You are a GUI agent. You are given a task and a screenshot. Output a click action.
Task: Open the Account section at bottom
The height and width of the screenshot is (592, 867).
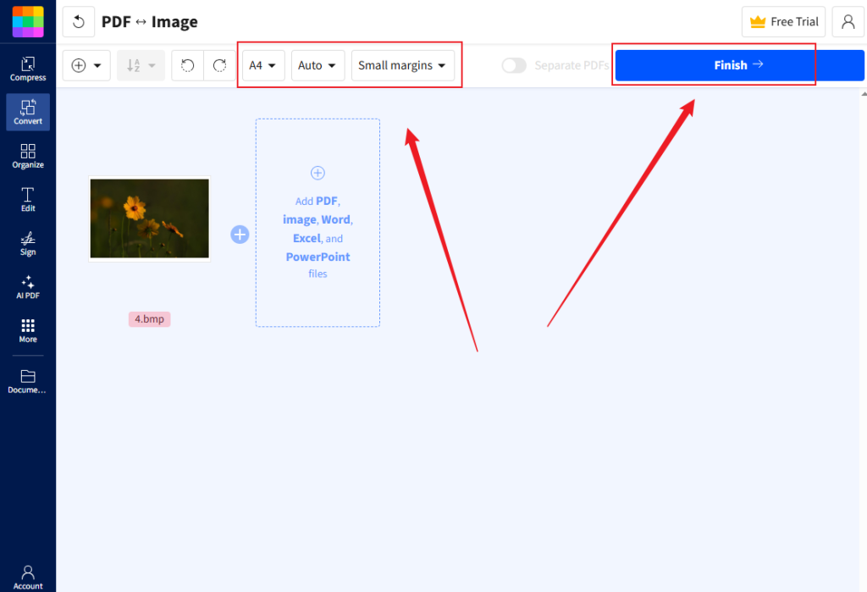click(28, 576)
